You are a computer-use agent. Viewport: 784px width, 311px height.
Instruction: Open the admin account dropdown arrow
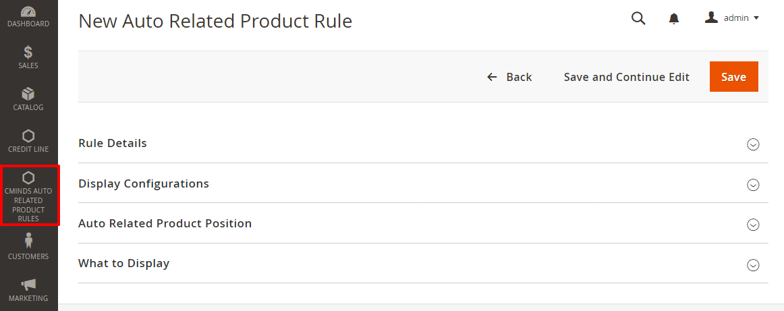pos(756,18)
